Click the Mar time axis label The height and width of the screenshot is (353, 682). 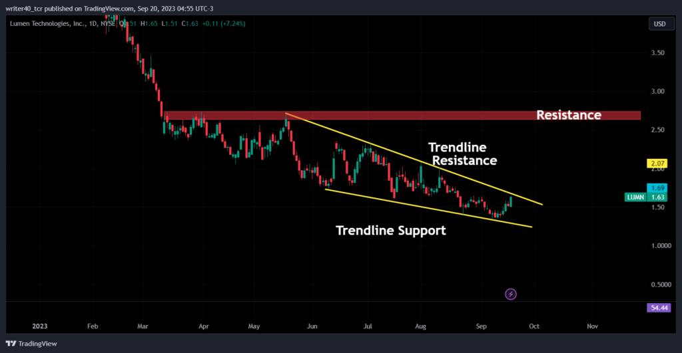click(143, 326)
